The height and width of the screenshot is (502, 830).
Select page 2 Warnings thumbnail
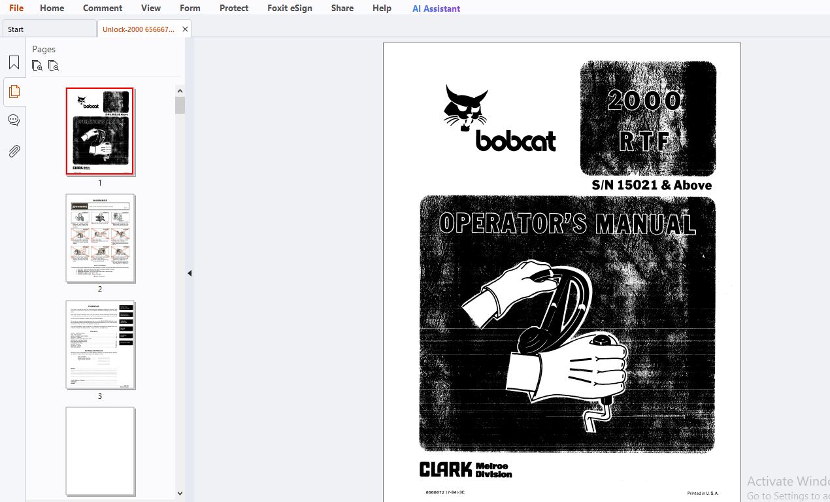pos(100,238)
